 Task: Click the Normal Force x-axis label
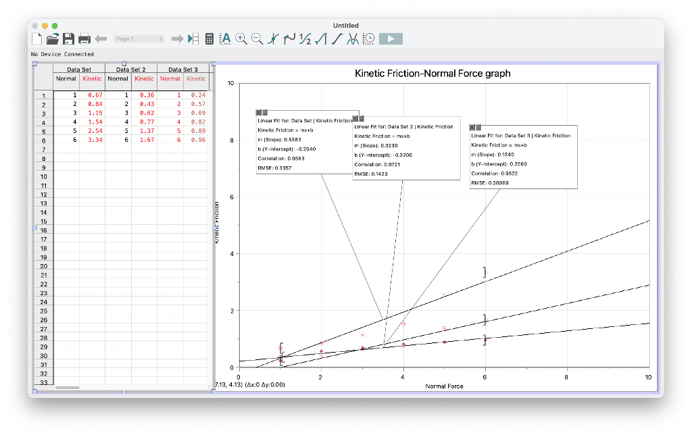(x=444, y=386)
